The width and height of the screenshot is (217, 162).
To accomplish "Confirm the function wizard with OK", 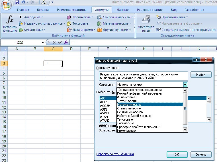I will pyautogui.click(x=177, y=155).
